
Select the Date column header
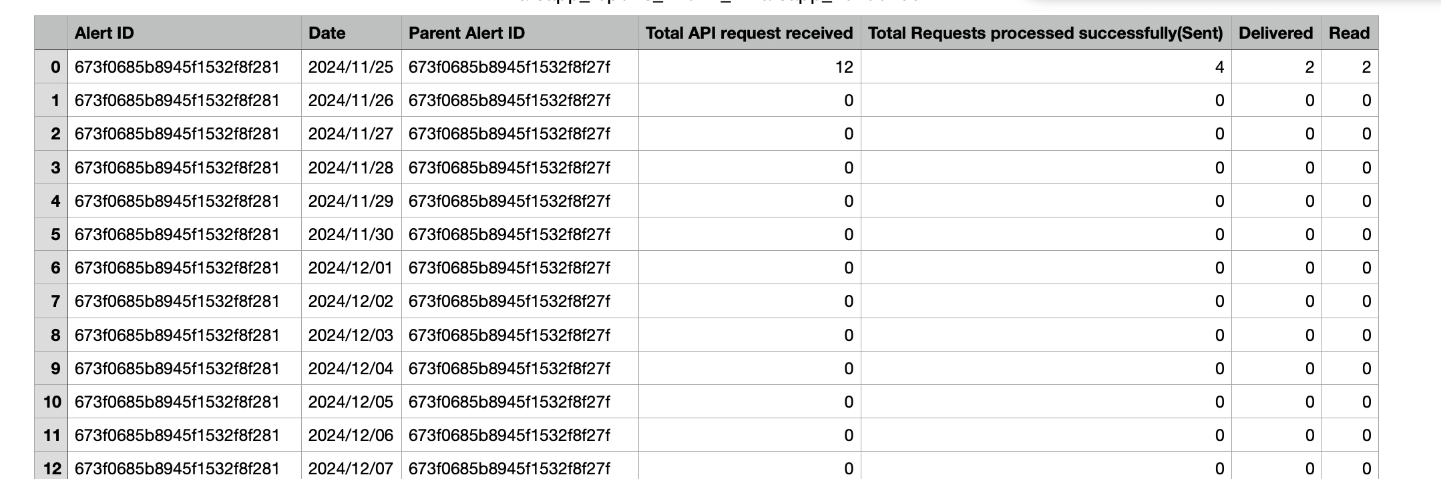[327, 33]
